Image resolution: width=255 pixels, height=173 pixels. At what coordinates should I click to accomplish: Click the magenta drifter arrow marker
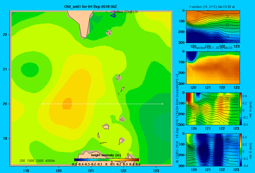point(112,12)
